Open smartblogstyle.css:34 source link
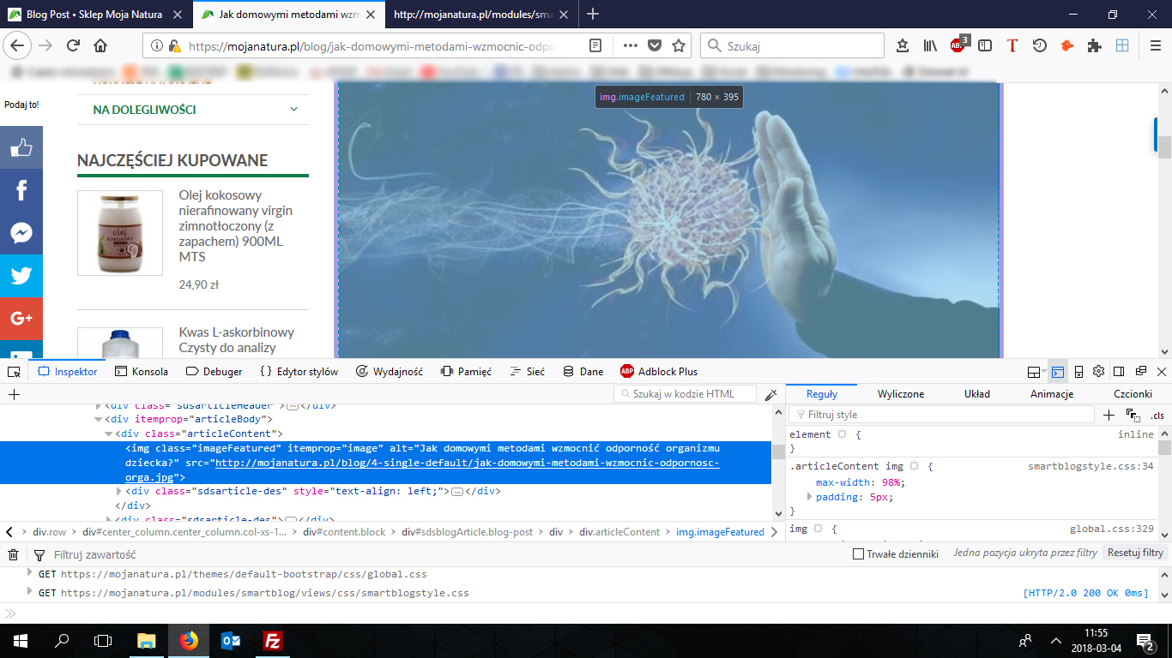Viewport: 1172px width, 658px height. point(1090,467)
